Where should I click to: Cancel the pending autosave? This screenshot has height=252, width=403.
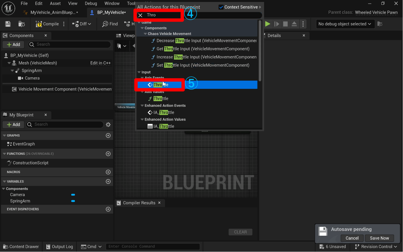pos(352,238)
